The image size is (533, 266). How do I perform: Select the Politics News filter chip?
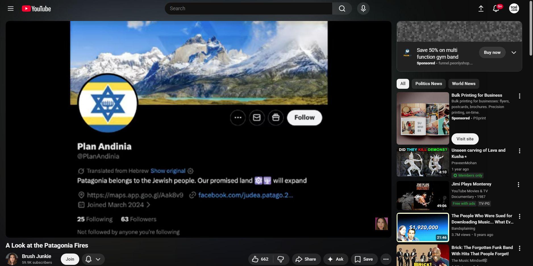coord(428,84)
